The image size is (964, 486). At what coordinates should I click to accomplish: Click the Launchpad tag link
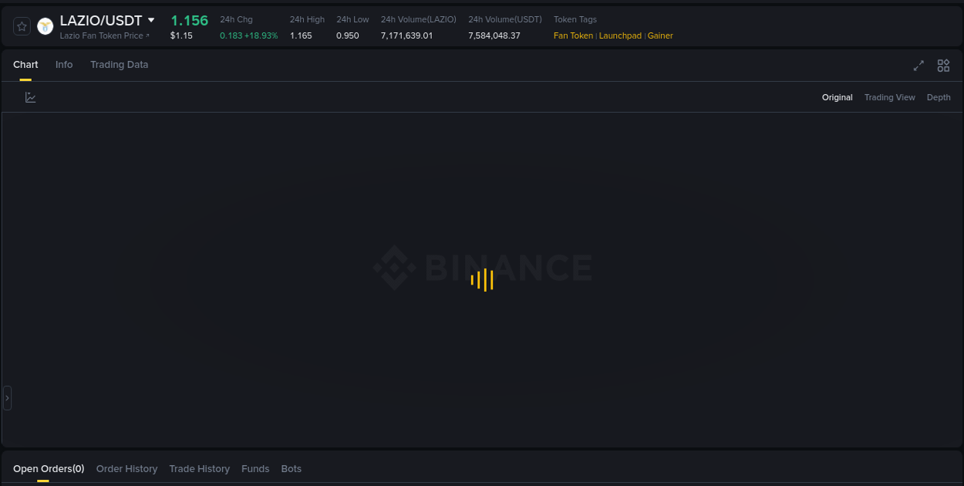pos(620,35)
